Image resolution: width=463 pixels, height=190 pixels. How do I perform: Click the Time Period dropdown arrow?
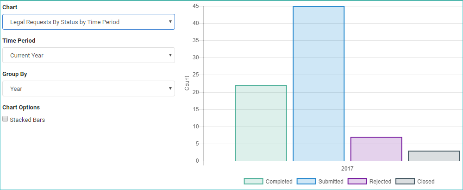click(170, 55)
